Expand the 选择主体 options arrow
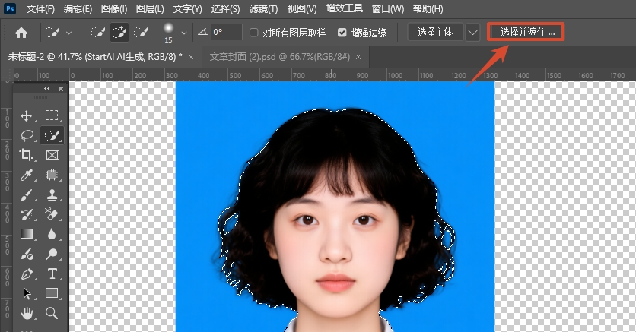Screen dimensions: 636x332 tap(472, 33)
